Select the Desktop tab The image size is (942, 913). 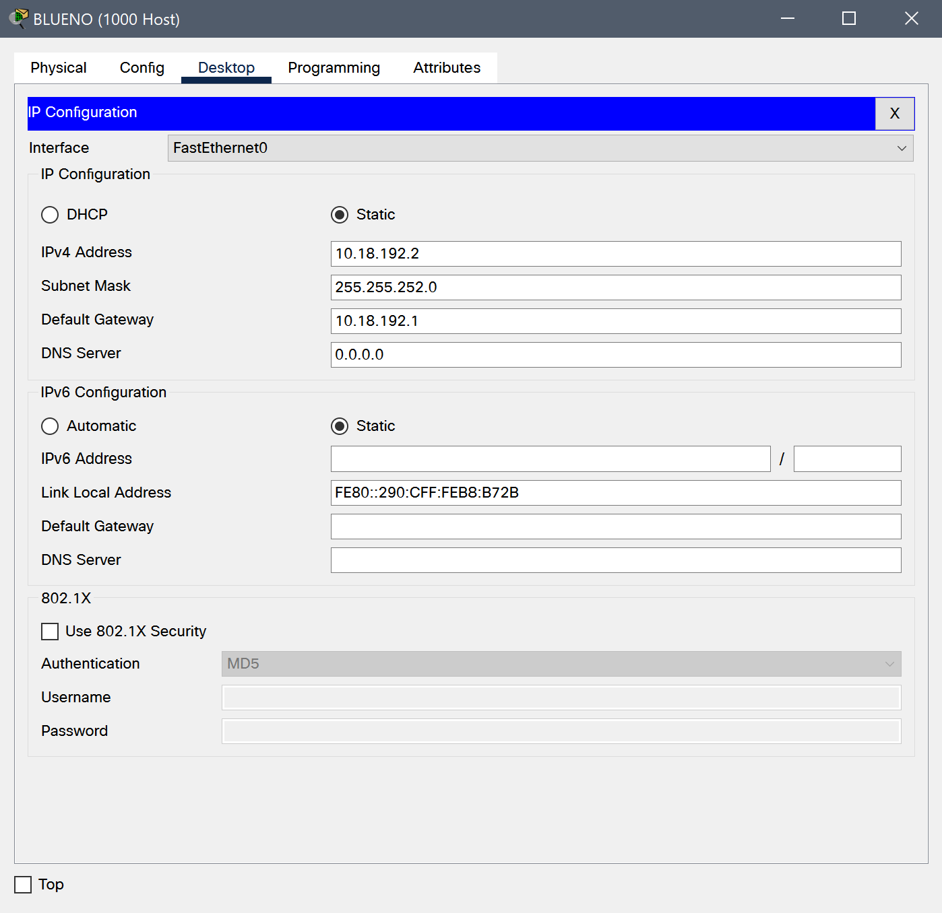tap(226, 68)
